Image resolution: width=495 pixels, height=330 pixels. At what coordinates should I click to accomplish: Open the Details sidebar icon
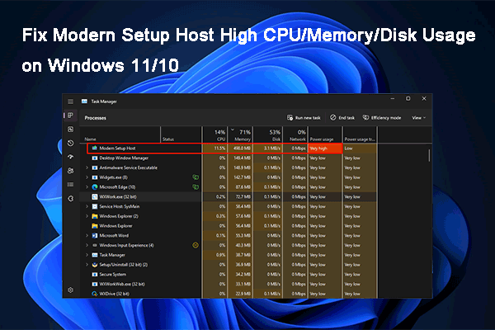point(70,185)
